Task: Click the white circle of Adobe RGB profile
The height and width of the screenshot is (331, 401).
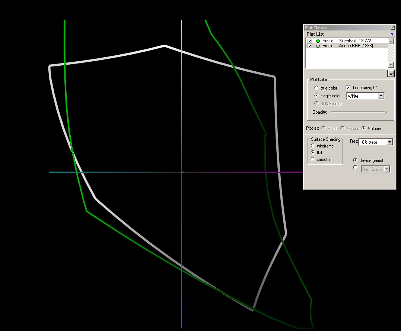Action: (x=318, y=46)
